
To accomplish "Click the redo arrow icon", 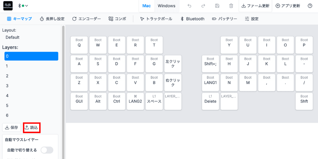I will click(x=203, y=6).
